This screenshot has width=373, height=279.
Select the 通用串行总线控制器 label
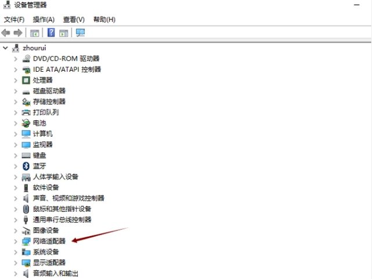tap(62, 219)
